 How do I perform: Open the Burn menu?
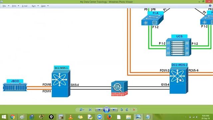(34, 6)
